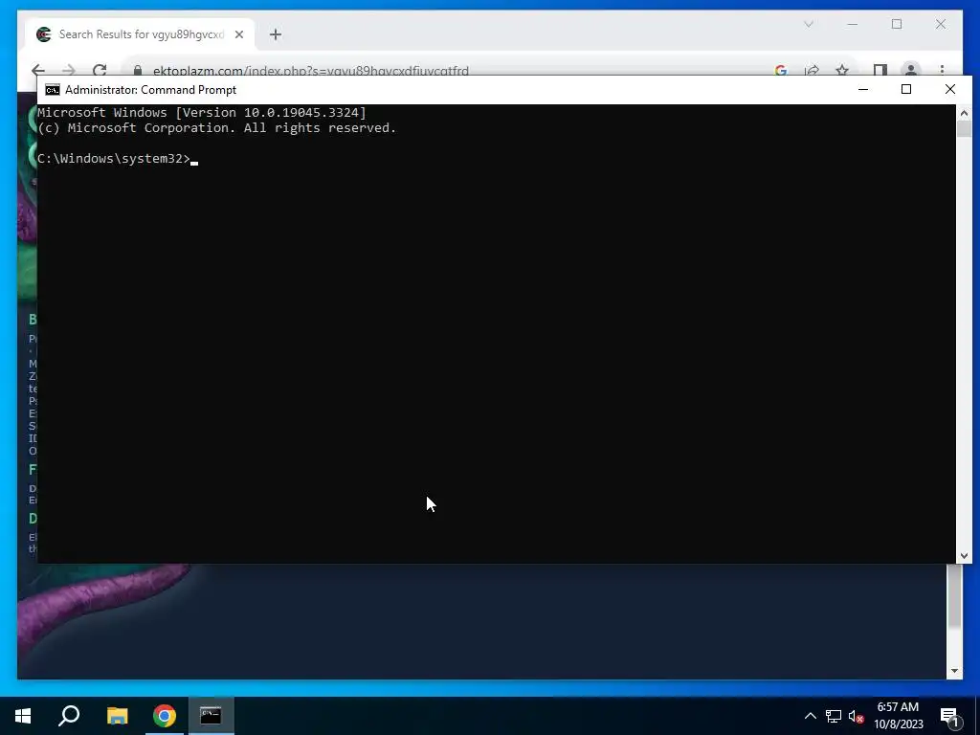Click Command Prompt scrollbar thumb
The height and width of the screenshot is (735, 980).
tap(964, 129)
